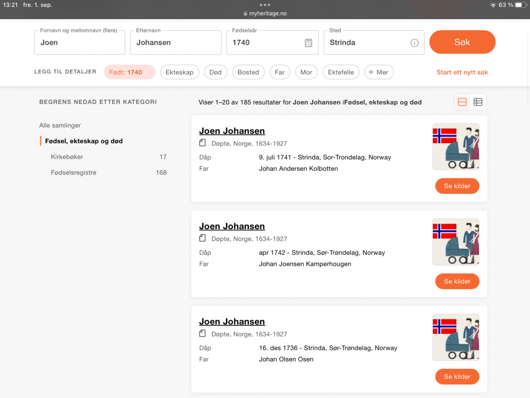Click the info icon in Sted field
530x398 pixels.
[x=414, y=43]
